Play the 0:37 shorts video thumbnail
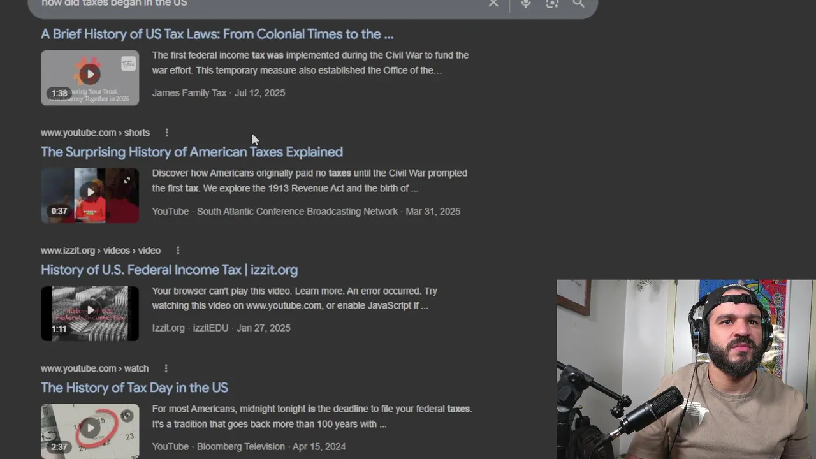816x459 pixels. point(90,196)
